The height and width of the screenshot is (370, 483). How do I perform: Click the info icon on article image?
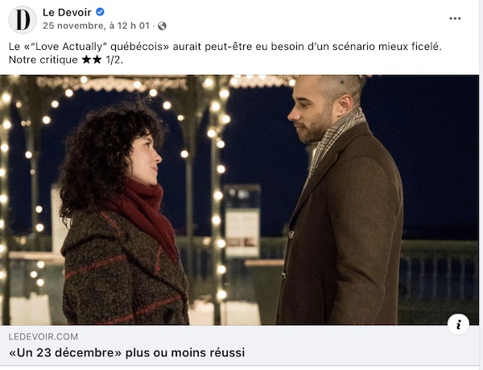[458, 324]
